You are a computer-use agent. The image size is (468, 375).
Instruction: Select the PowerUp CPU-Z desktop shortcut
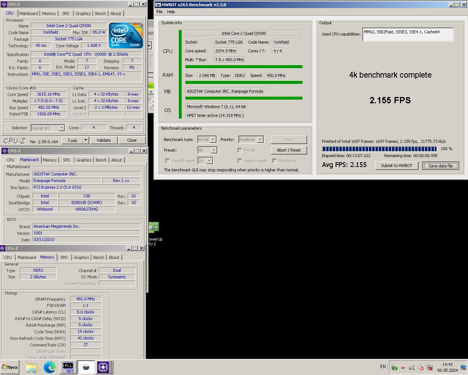tap(155, 234)
